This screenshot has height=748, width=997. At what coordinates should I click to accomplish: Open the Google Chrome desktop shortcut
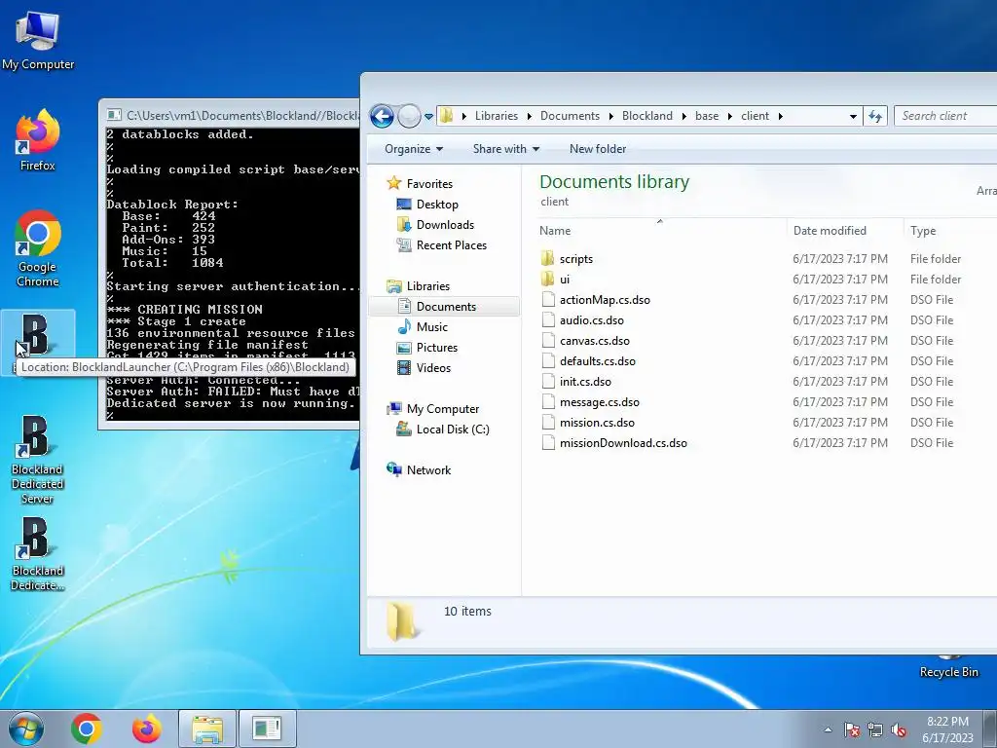pyautogui.click(x=38, y=248)
